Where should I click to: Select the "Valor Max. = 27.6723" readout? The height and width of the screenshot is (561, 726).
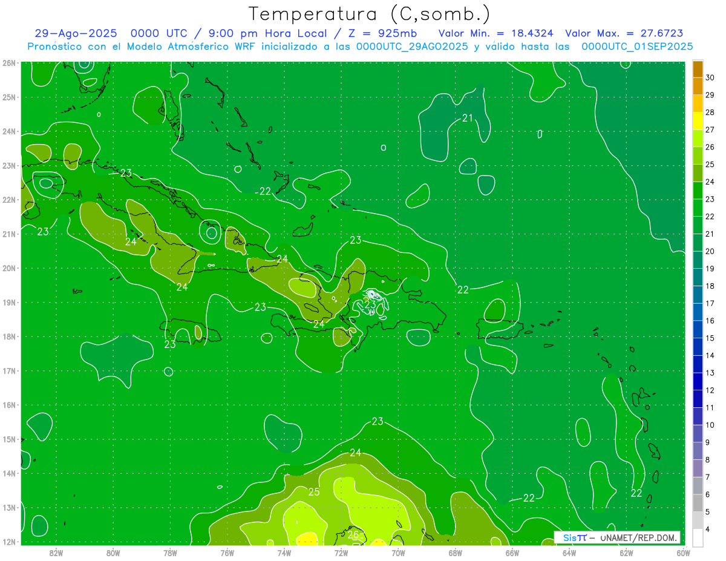[624, 33]
